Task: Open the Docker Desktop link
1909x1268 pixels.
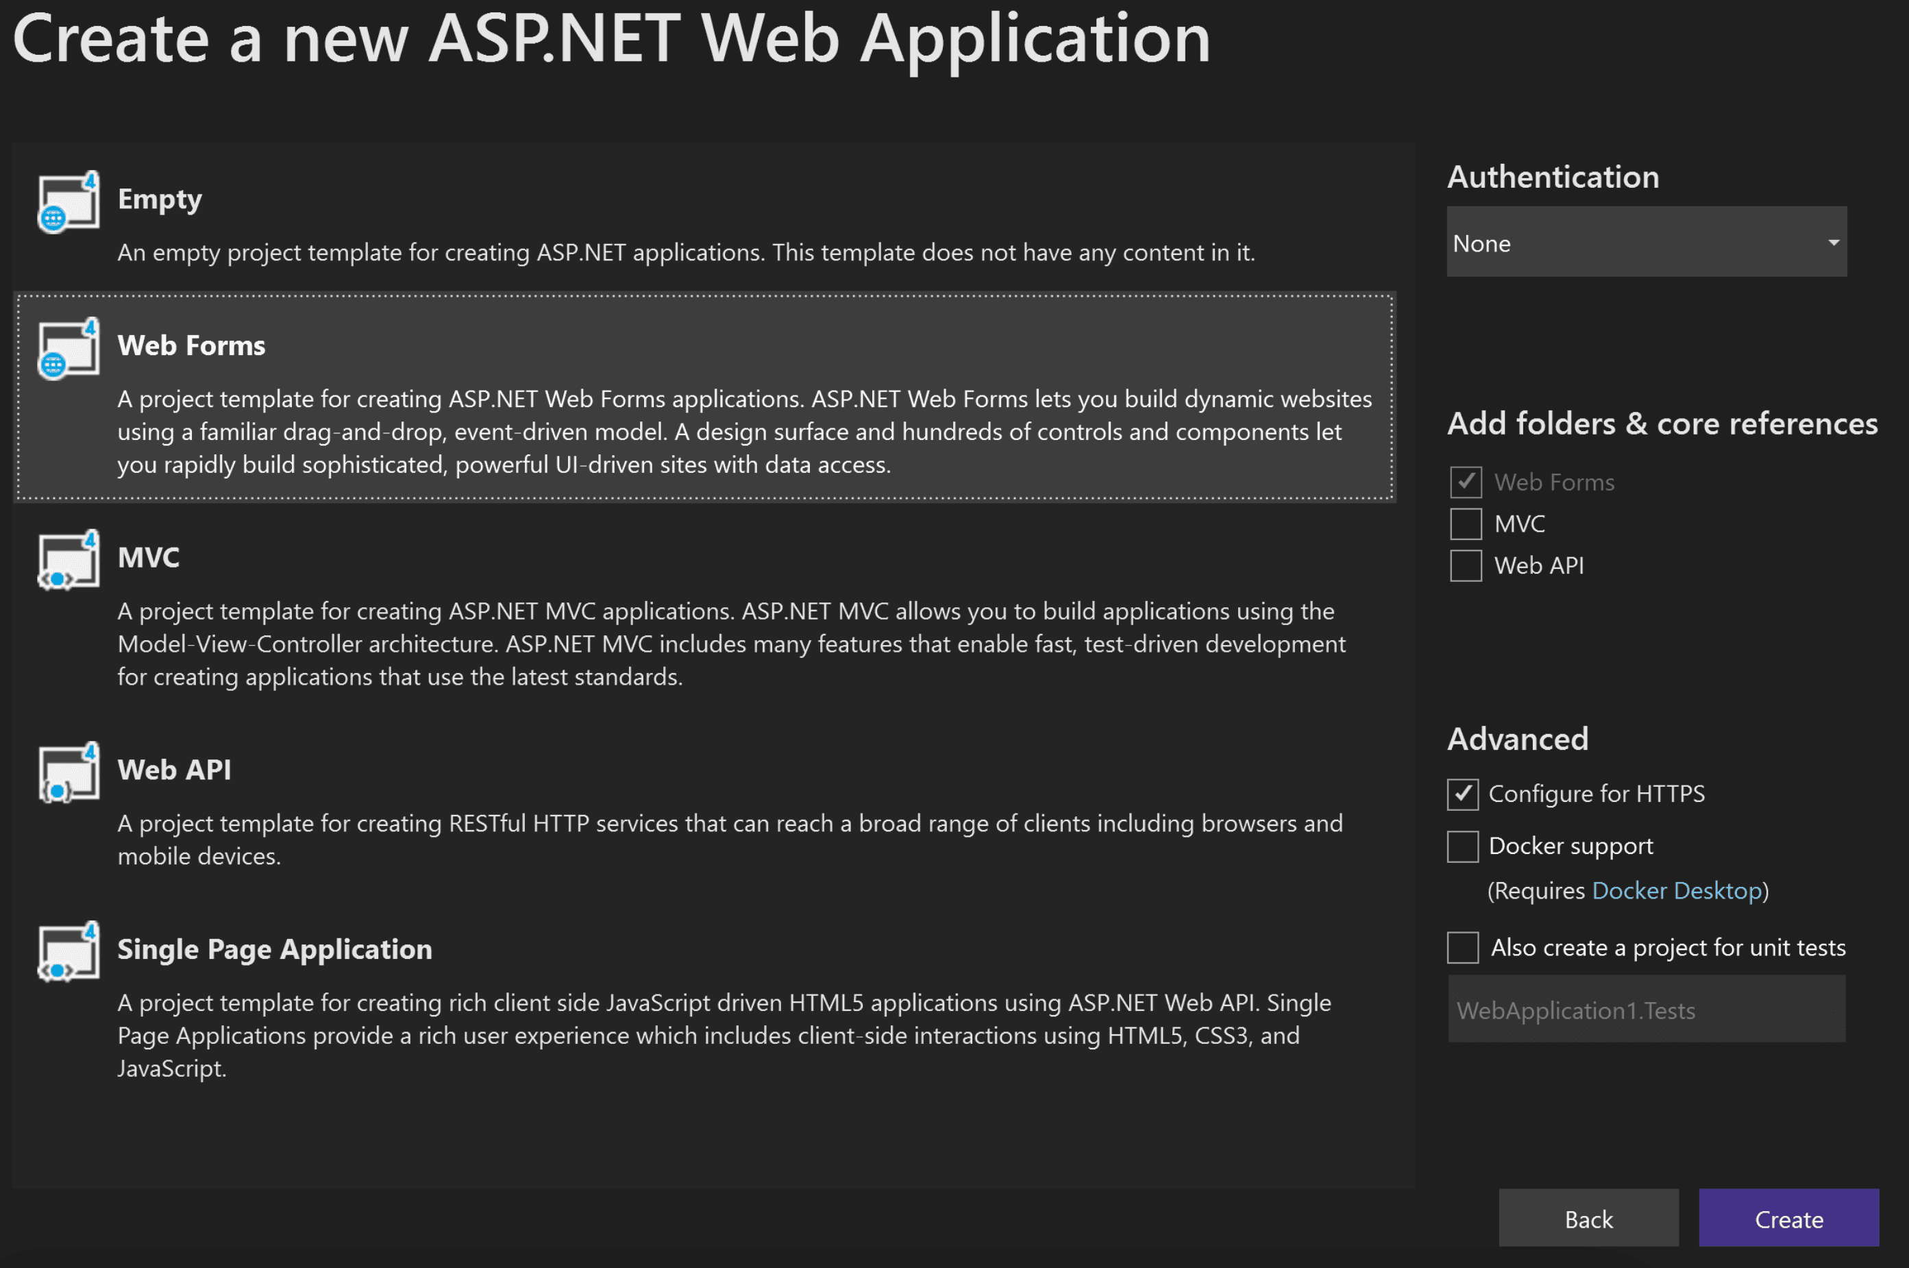Action: (x=1677, y=891)
